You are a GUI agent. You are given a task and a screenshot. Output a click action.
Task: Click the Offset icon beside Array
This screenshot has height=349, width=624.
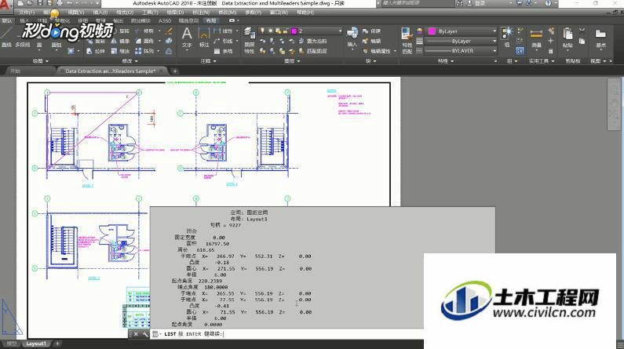(x=169, y=51)
